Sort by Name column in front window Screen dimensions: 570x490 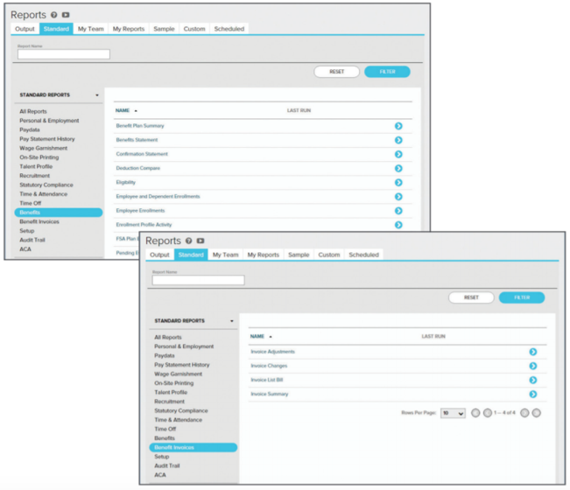coord(257,336)
